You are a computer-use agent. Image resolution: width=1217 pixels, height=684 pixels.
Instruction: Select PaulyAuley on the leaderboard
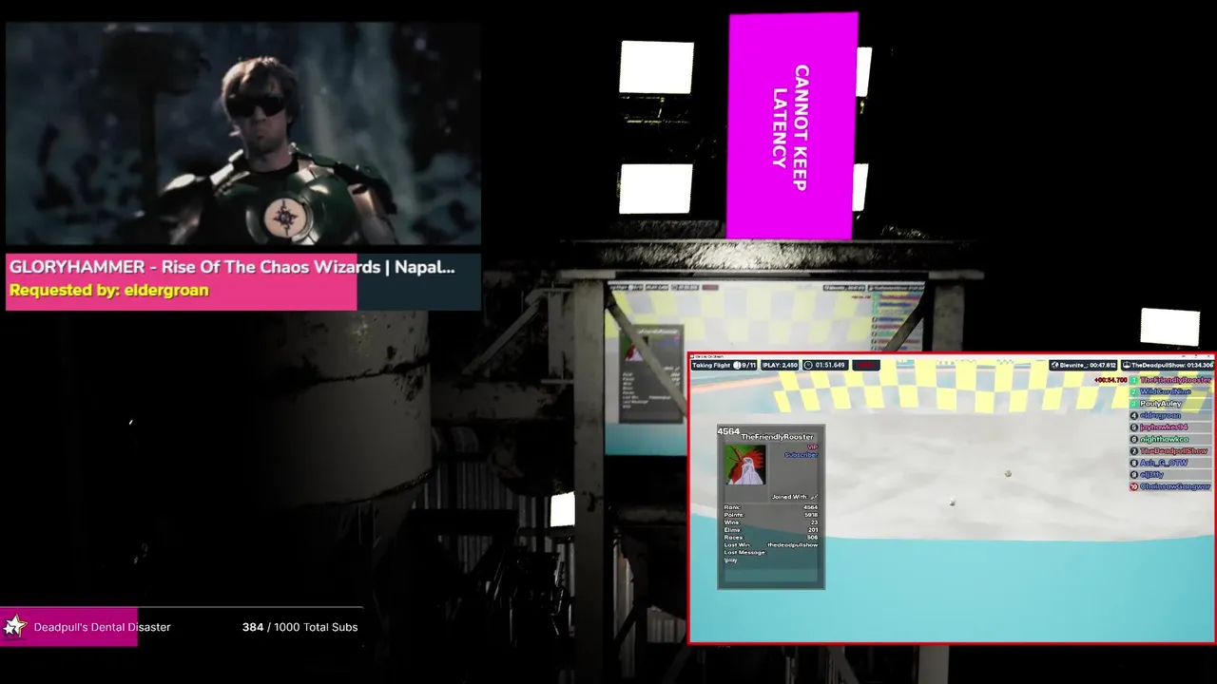pyautogui.click(x=1161, y=404)
